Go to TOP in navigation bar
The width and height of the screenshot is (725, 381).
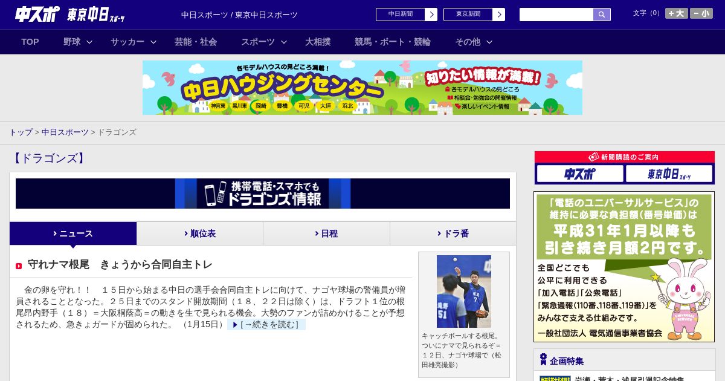point(30,42)
